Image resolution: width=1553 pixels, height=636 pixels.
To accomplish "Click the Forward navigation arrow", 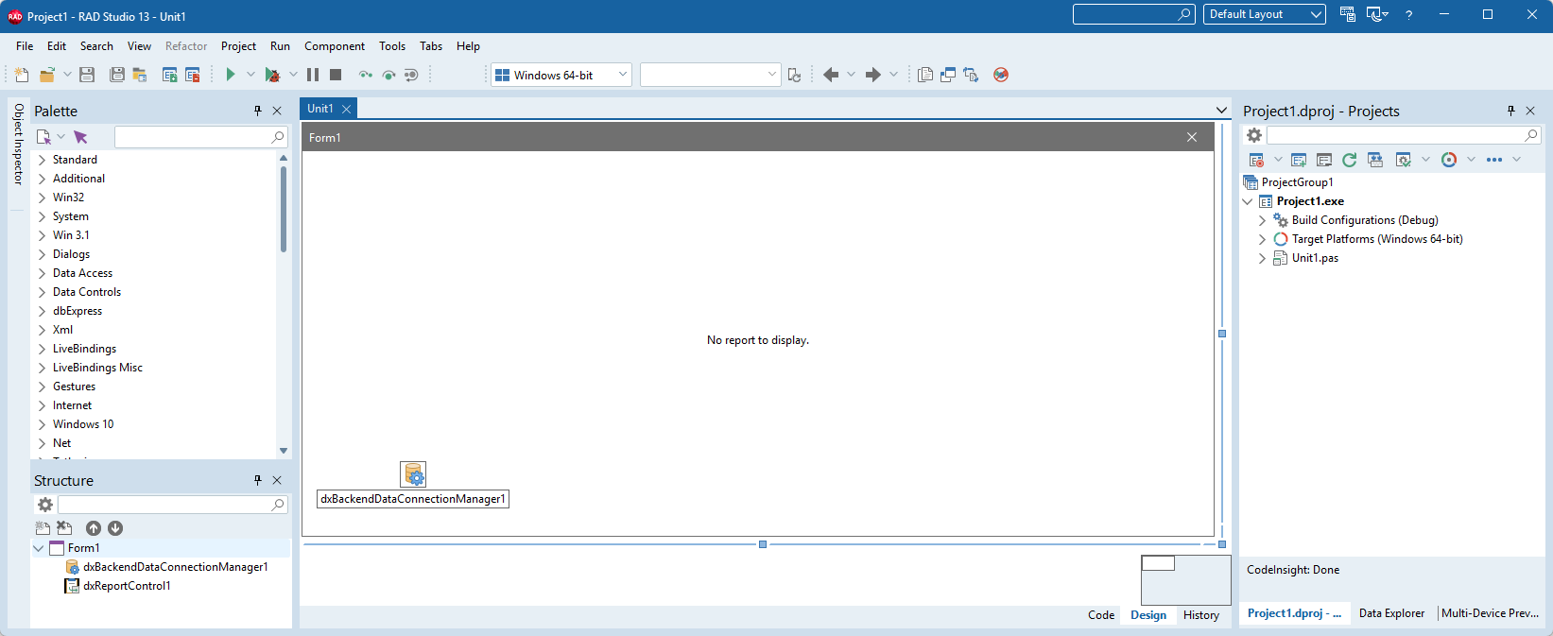I will pos(873,75).
